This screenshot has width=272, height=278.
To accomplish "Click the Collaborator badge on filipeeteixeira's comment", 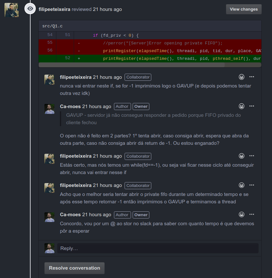I will pyautogui.click(x=138, y=77).
